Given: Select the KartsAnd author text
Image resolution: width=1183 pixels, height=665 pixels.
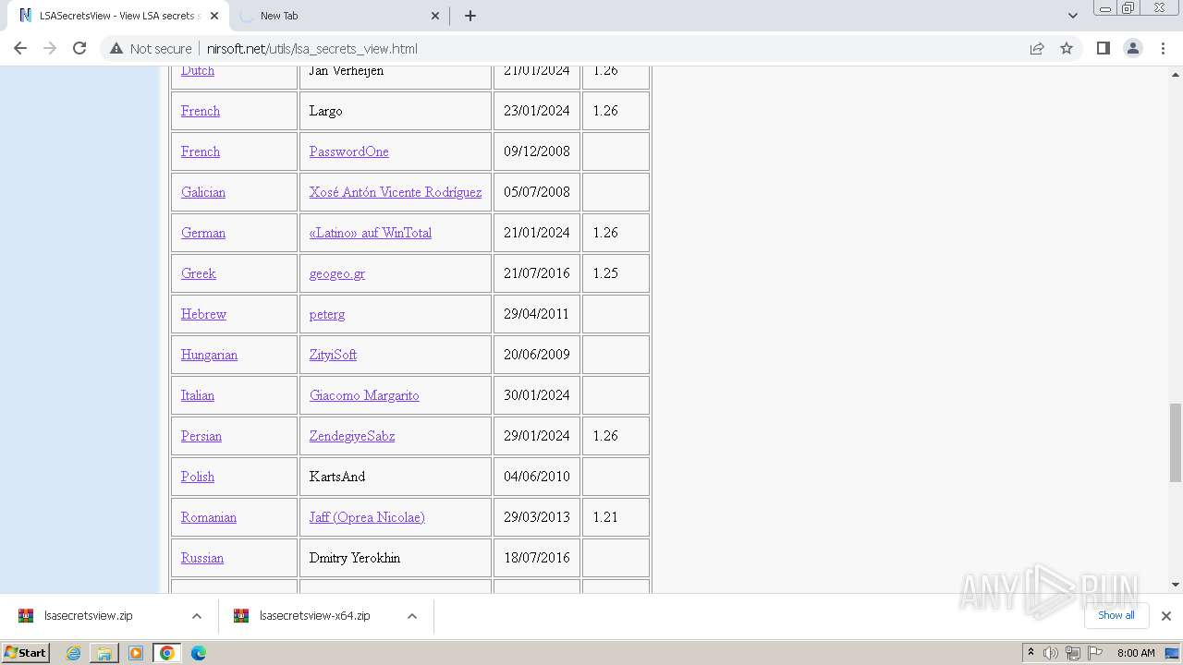Looking at the screenshot, I should pos(337,477).
